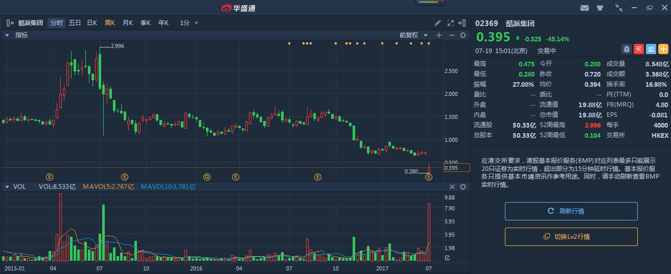Click E event marker at 2017-07
Viewport: 671px width, 274px height.
click(429, 177)
